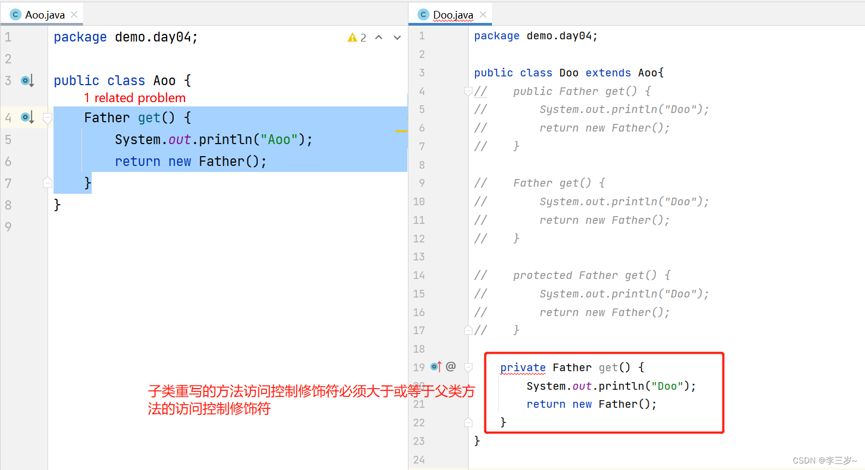Image resolution: width=865 pixels, height=470 pixels.
Task: Click 'return new Father();' on Doo line 21
Action: (591, 404)
